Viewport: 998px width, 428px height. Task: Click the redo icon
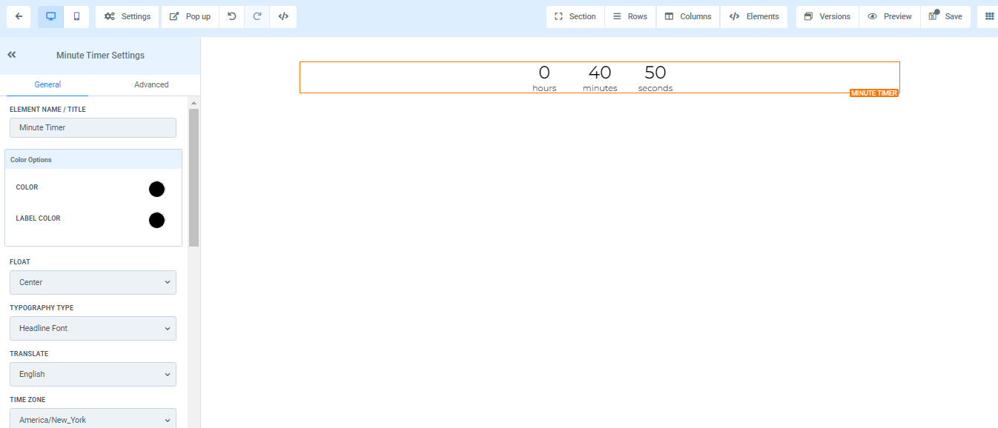pos(257,16)
